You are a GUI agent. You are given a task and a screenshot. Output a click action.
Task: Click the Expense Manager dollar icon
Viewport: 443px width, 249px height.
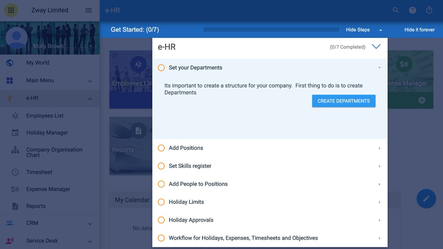point(15,189)
